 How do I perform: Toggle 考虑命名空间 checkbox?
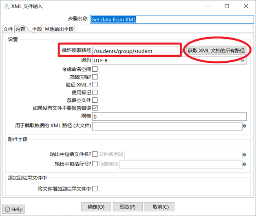click(95, 69)
